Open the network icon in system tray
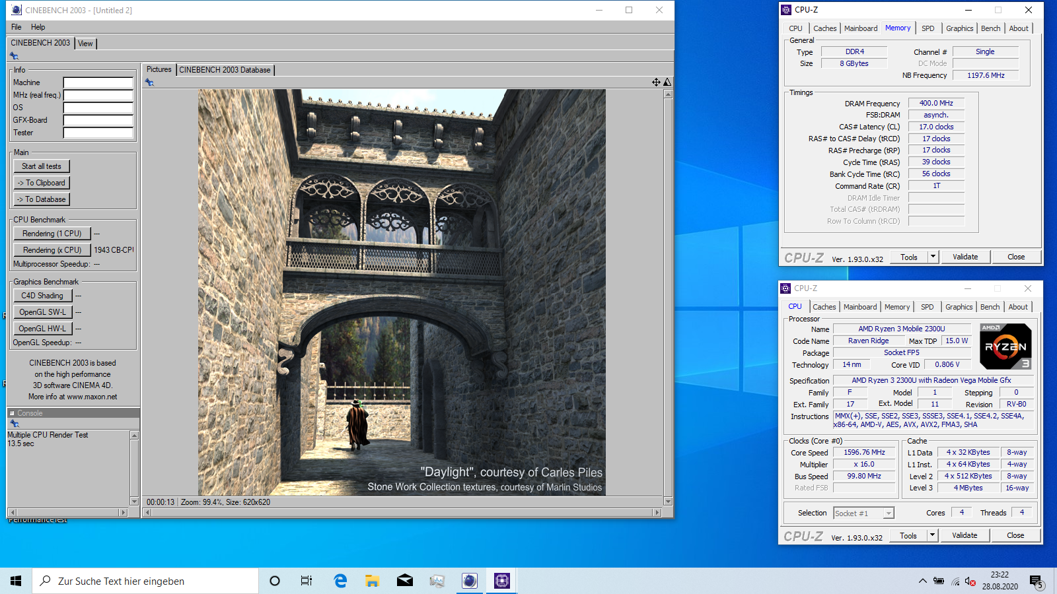1057x594 pixels. (955, 581)
